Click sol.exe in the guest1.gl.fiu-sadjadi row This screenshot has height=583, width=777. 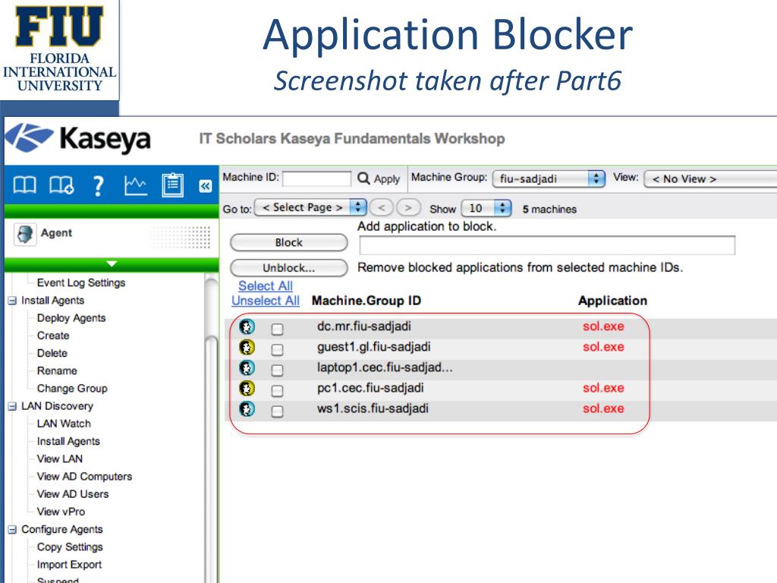coord(603,347)
